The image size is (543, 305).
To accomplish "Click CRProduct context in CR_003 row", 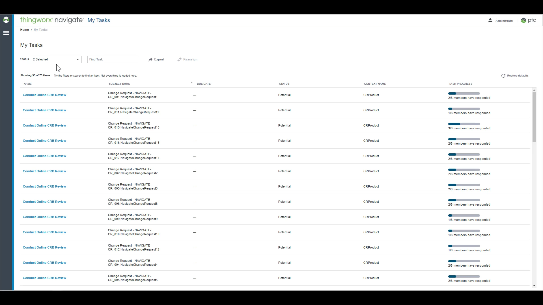I will 371,187.
